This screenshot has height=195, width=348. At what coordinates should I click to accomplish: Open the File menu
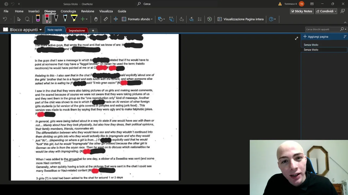[6, 11]
